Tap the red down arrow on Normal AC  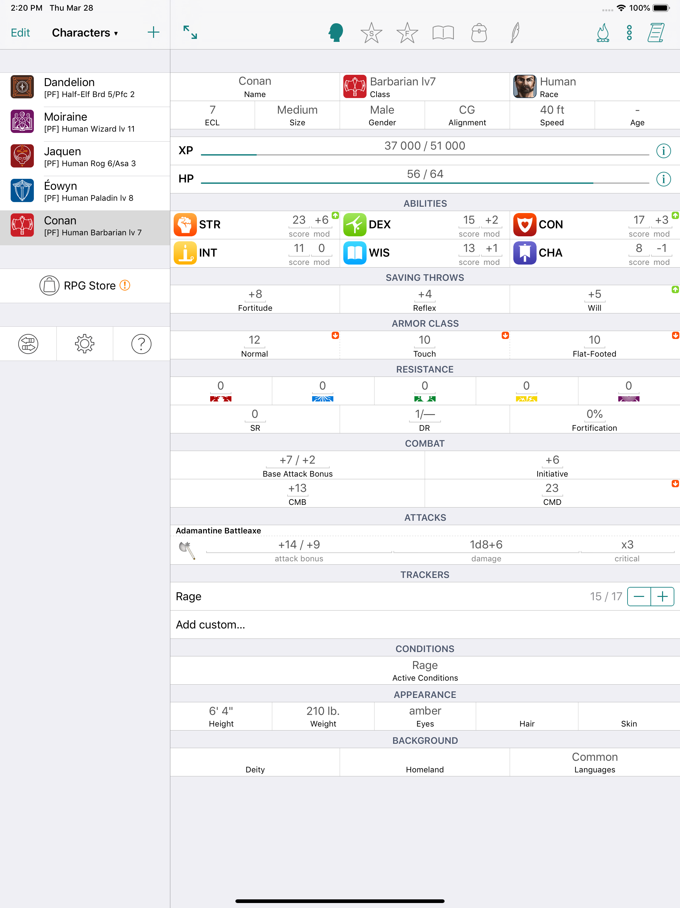click(335, 335)
